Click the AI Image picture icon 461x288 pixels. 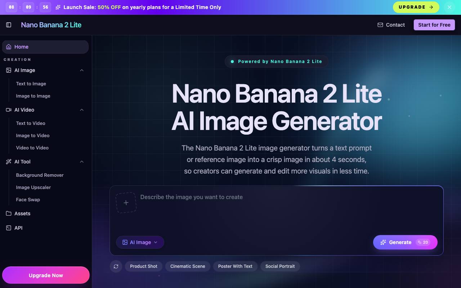9,70
